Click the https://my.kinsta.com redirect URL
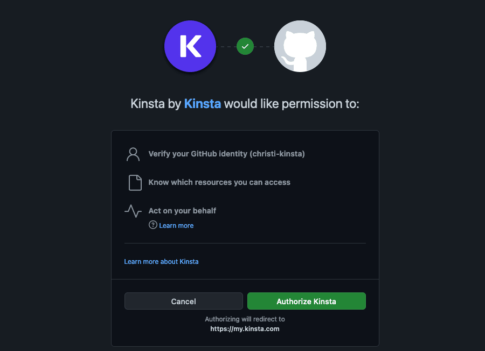This screenshot has width=485, height=351. pyautogui.click(x=245, y=328)
